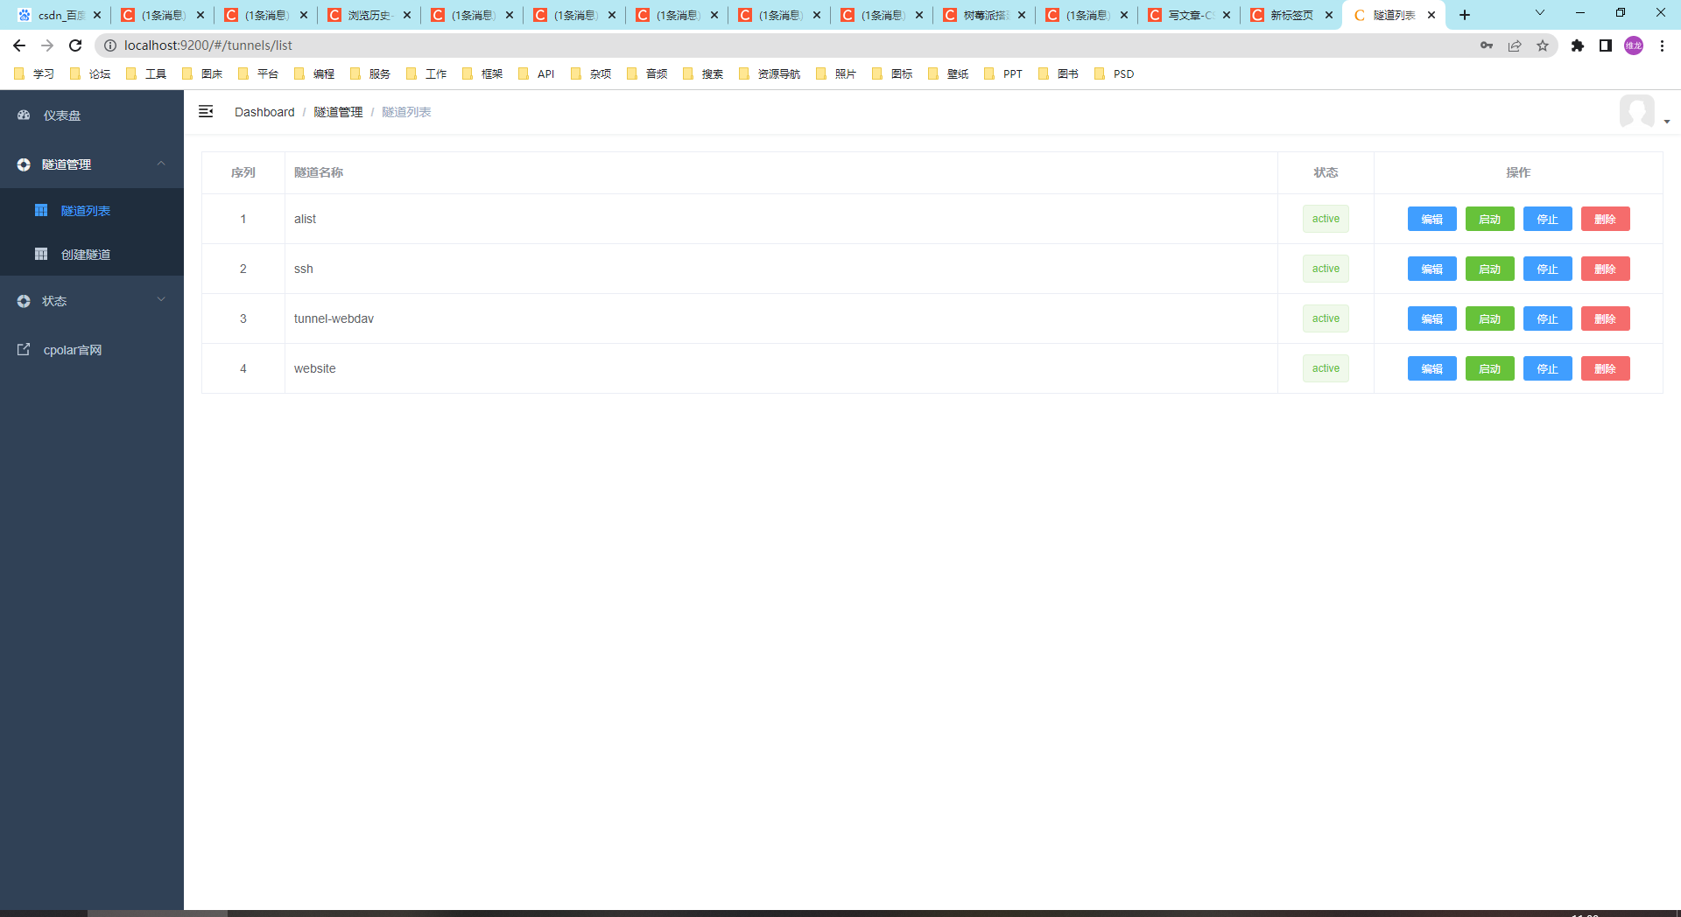This screenshot has height=917, width=1681.
Task: Open the password key icon
Action: [1487, 45]
